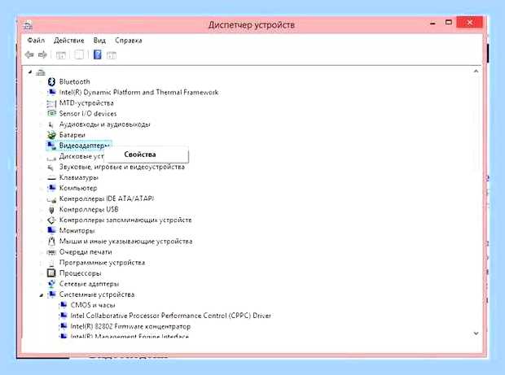Open the Справка menu
The height and width of the screenshot is (375, 505).
point(129,41)
